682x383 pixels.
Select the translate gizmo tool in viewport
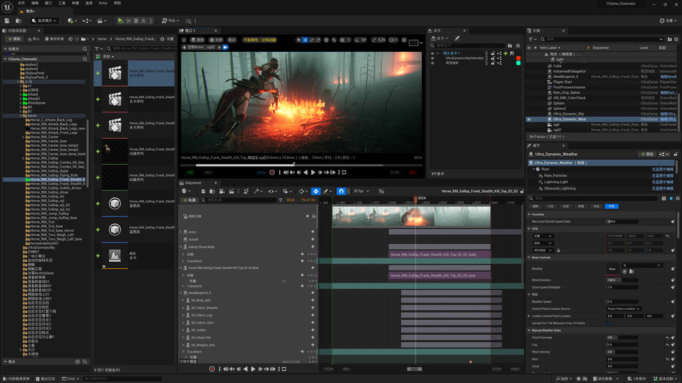pos(306,40)
